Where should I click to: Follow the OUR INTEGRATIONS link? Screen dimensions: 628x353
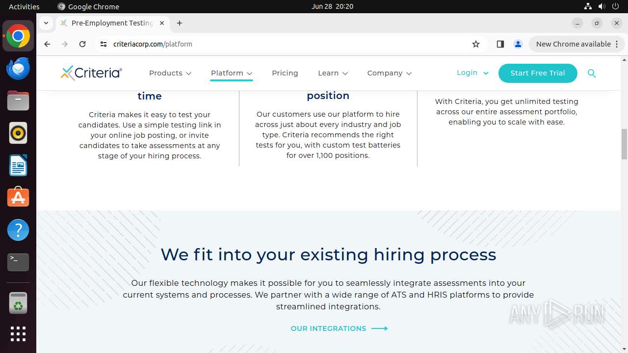339,328
